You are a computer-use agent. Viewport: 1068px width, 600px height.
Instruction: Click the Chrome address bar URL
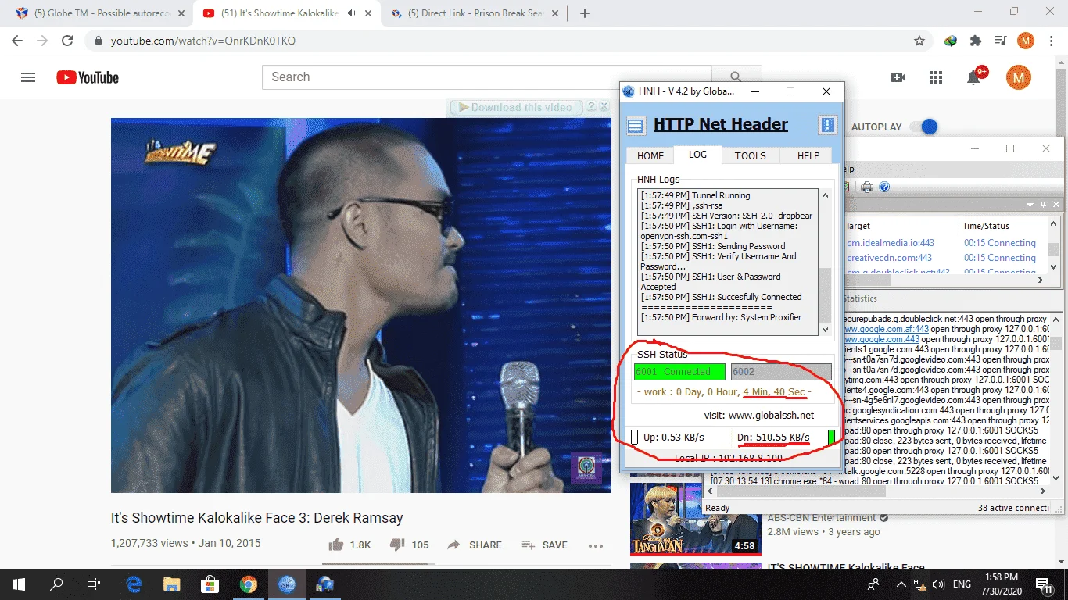(203, 41)
